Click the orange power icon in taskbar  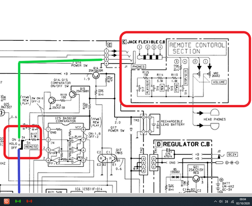(x=6, y=201)
